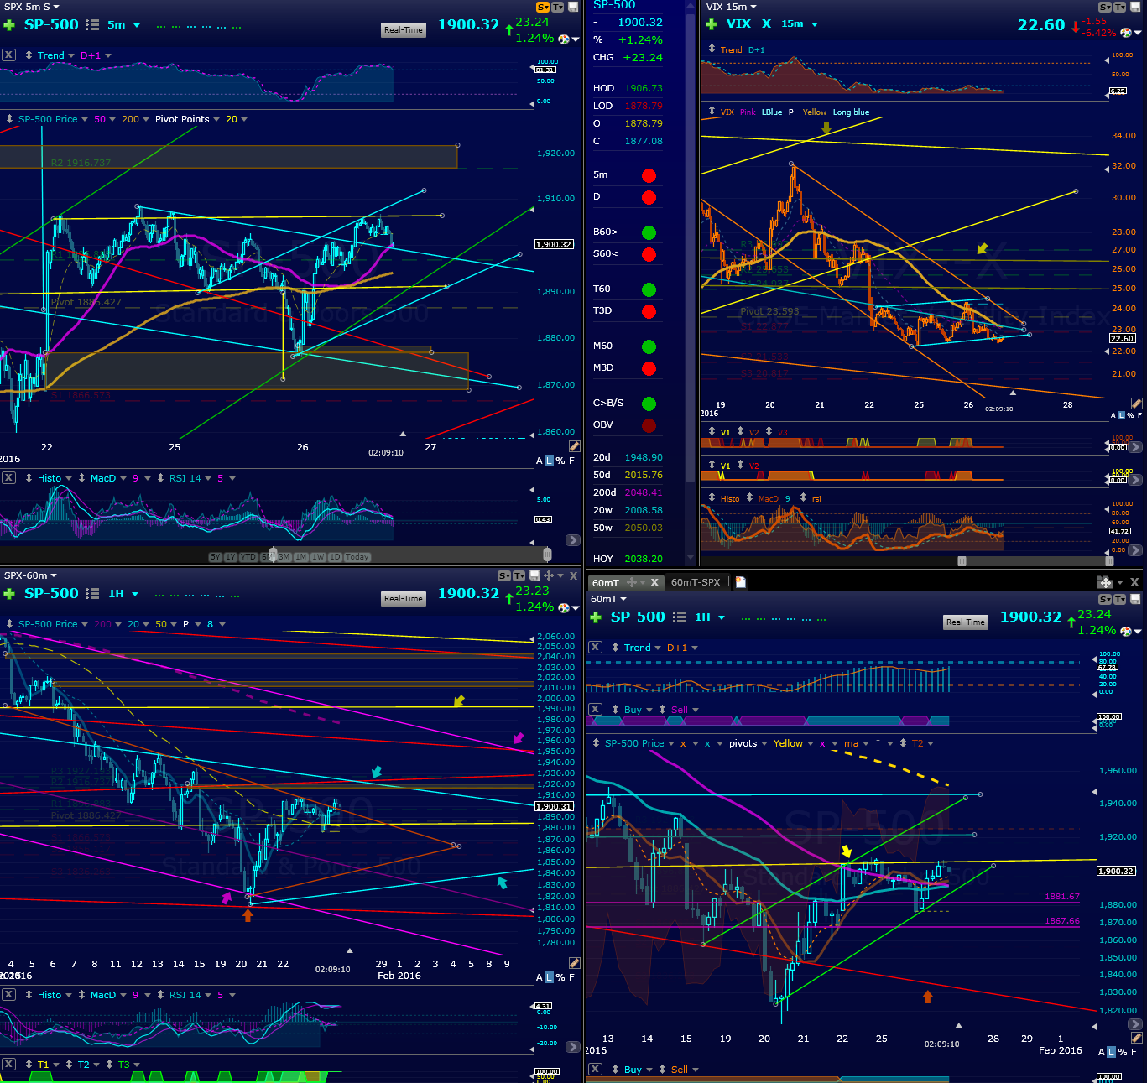The image size is (1147, 1083).
Task: Add a study with the SPX 5m green plus icon
Action: (x=9, y=25)
